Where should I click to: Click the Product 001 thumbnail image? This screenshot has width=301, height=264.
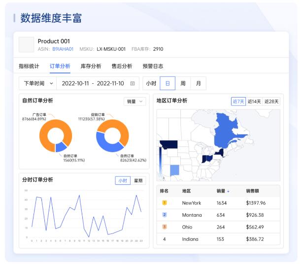tap(27, 45)
